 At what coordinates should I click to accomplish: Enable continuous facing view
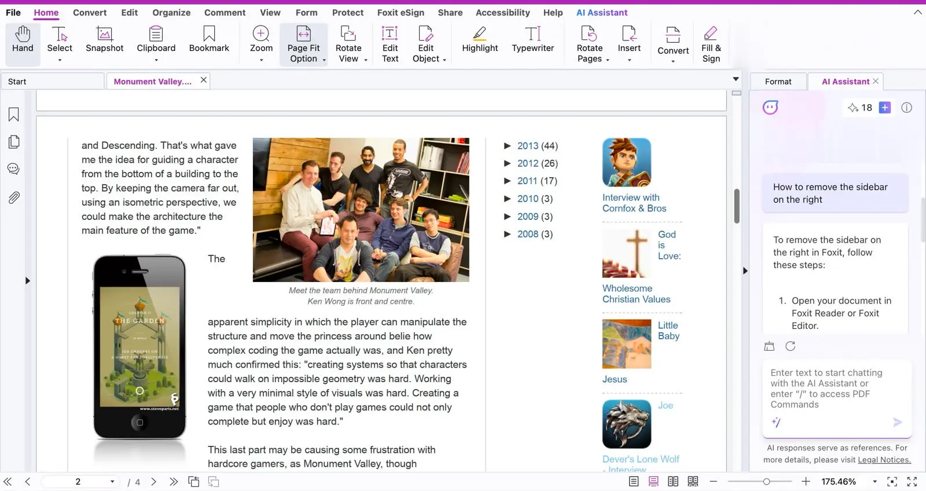pos(693,482)
